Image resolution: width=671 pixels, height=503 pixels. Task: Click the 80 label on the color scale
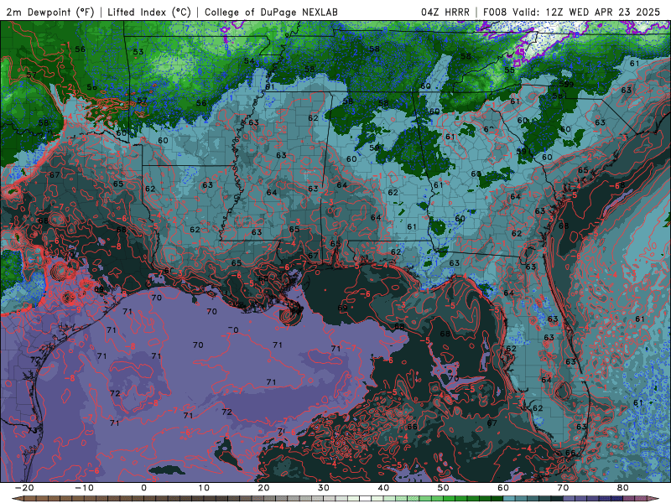[x=623, y=488]
